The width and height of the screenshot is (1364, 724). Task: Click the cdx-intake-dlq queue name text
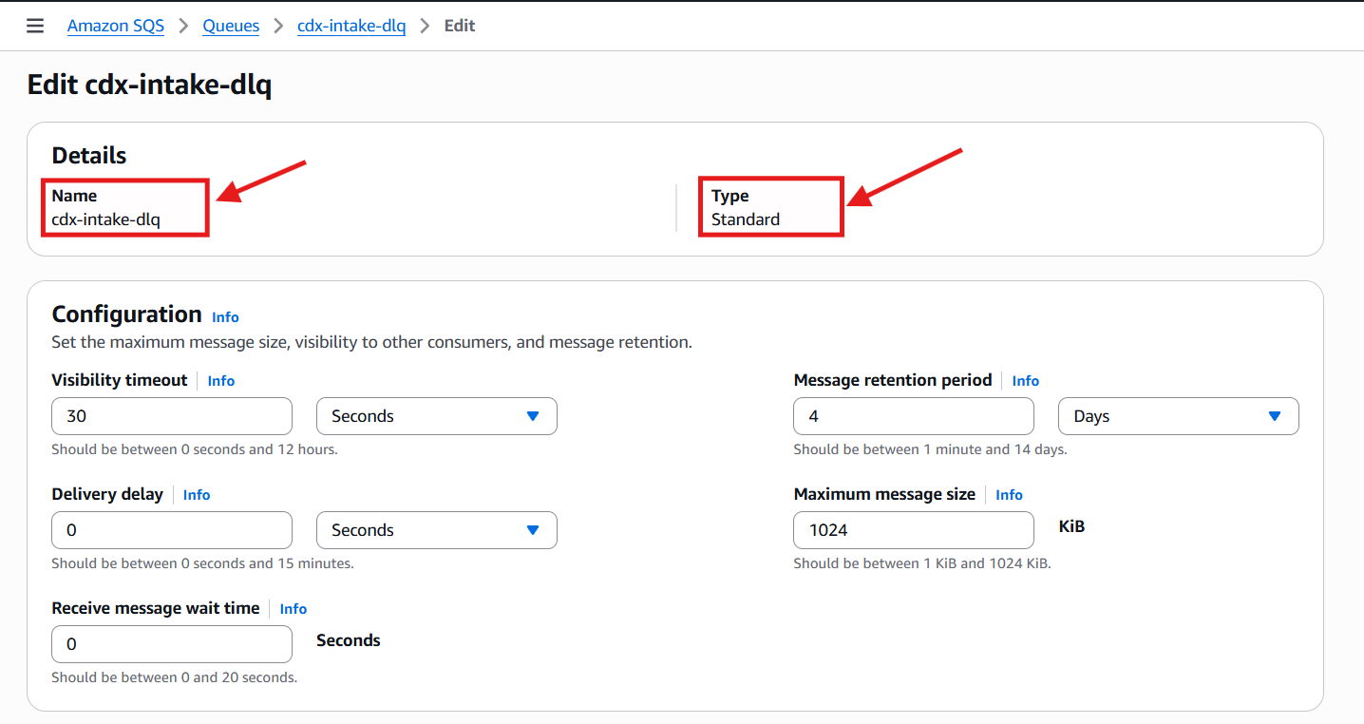[105, 219]
